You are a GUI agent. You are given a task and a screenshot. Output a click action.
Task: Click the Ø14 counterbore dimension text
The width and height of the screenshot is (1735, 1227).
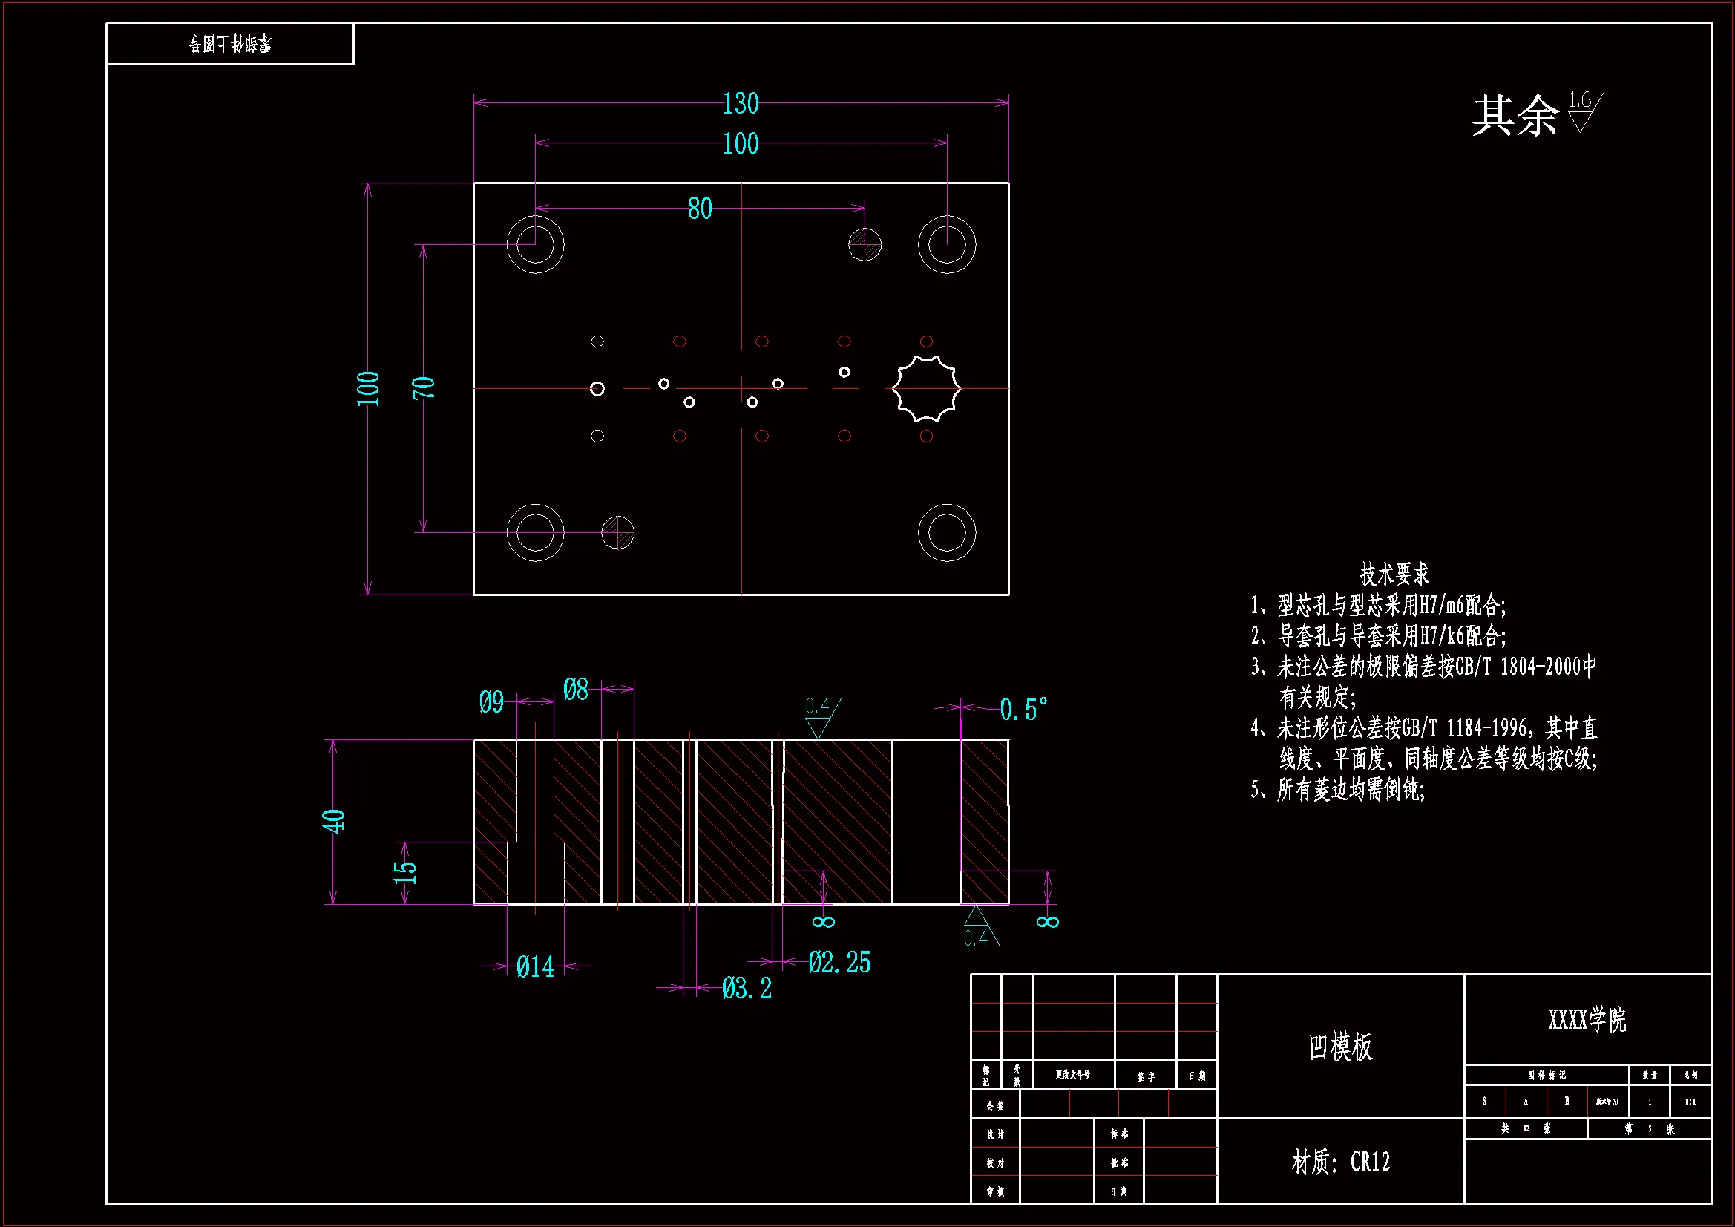click(535, 967)
